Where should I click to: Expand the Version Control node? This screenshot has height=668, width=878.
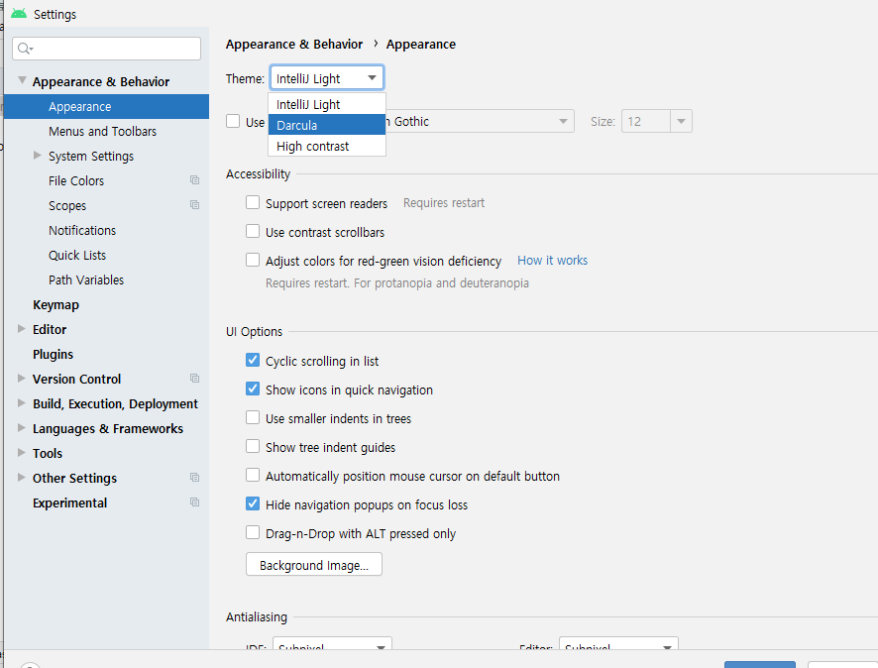[21, 379]
